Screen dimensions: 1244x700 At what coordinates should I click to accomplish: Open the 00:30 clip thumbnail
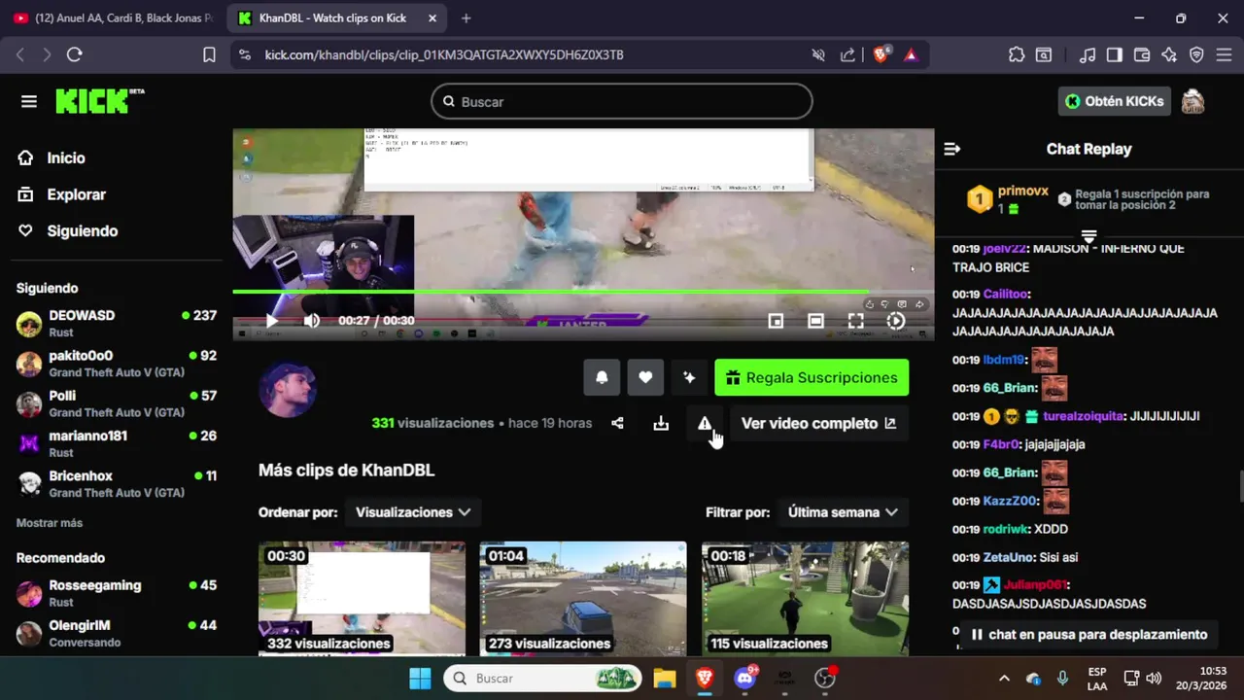[x=362, y=598]
